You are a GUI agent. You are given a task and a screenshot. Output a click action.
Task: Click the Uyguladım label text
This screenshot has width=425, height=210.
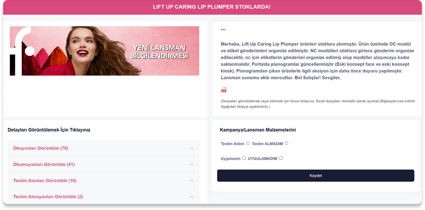230,159
